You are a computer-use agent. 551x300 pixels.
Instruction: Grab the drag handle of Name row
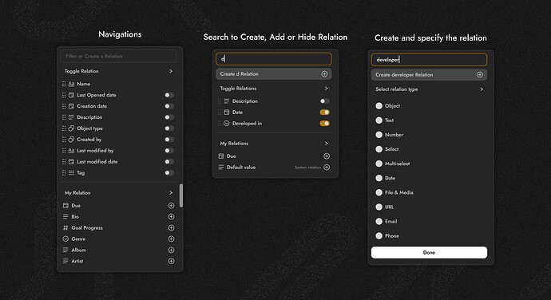[64, 84]
